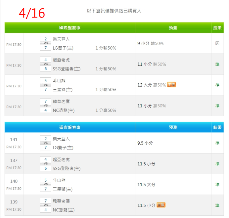Select the 11.5 大分 prediction
The image size is (229, 218).
(146, 184)
